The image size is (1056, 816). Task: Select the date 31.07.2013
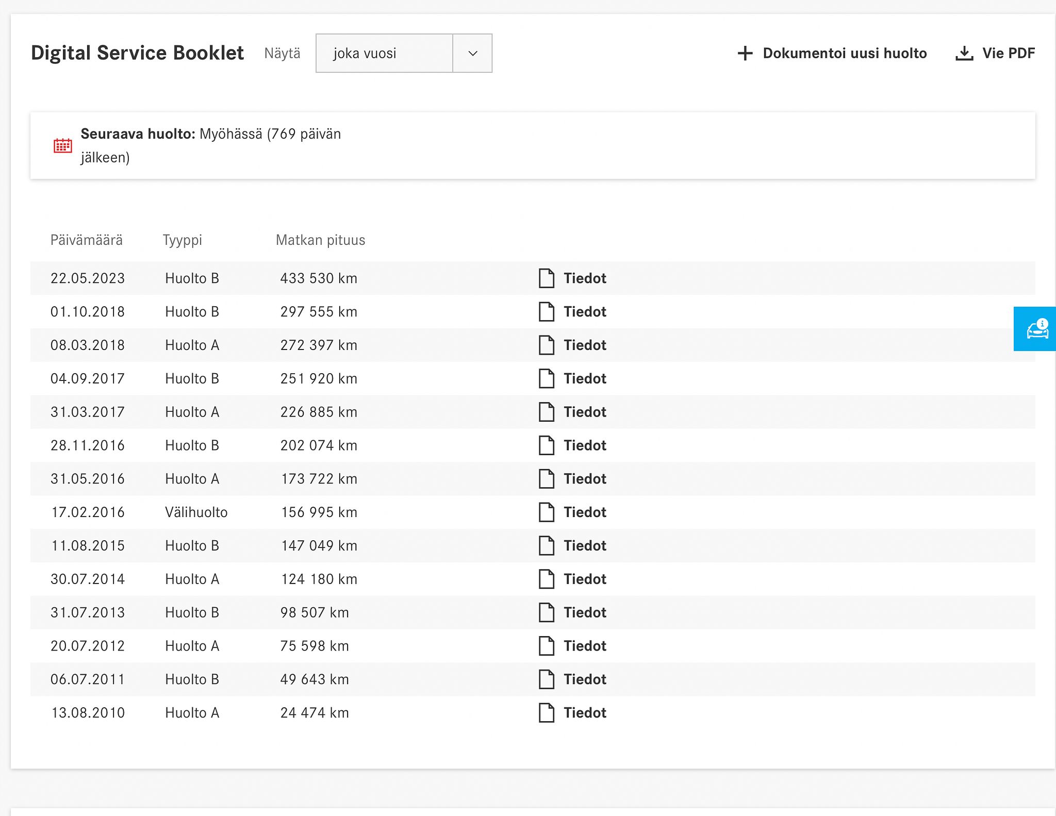coord(88,612)
